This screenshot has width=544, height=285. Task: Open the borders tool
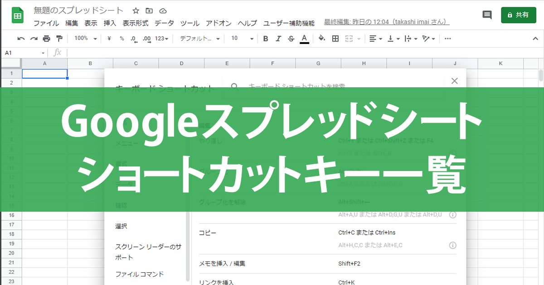335,39
